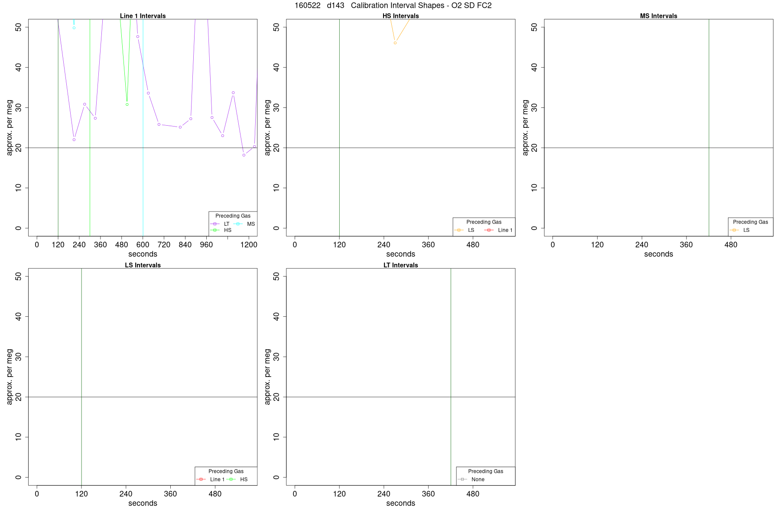This screenshot has height=520, width=780.
Task: Click 'Preceding Gas' heading in MS Intervals legend
Action: [x=750, y=222]
